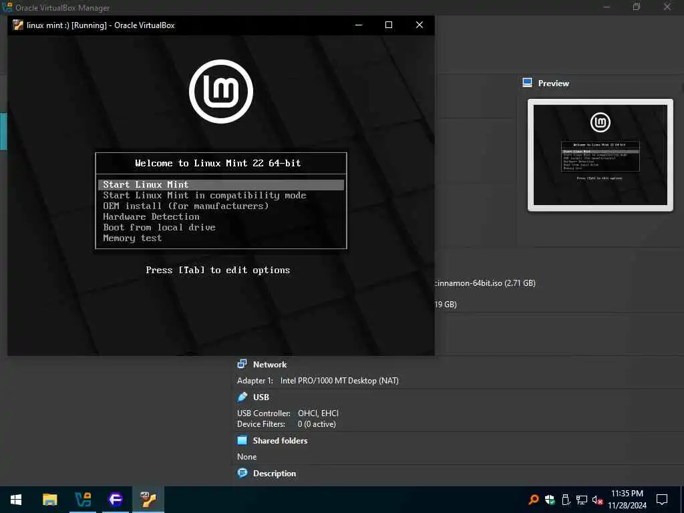Click the Preview monitor icon
The height and width of the screenshot is (513, 684).
click(528, 83)
